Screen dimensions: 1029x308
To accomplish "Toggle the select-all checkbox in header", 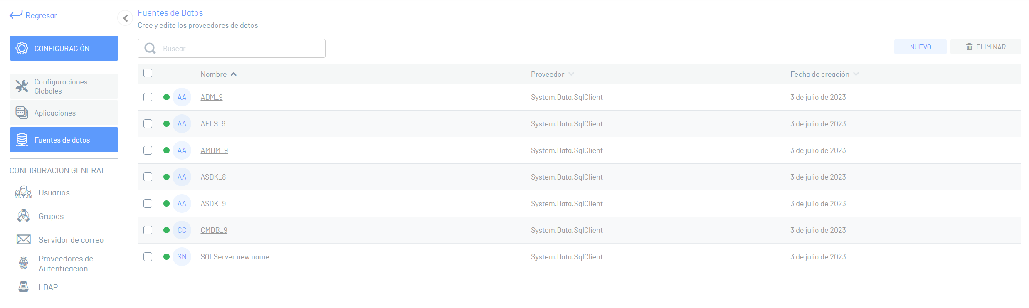I will tap(148, 73).
